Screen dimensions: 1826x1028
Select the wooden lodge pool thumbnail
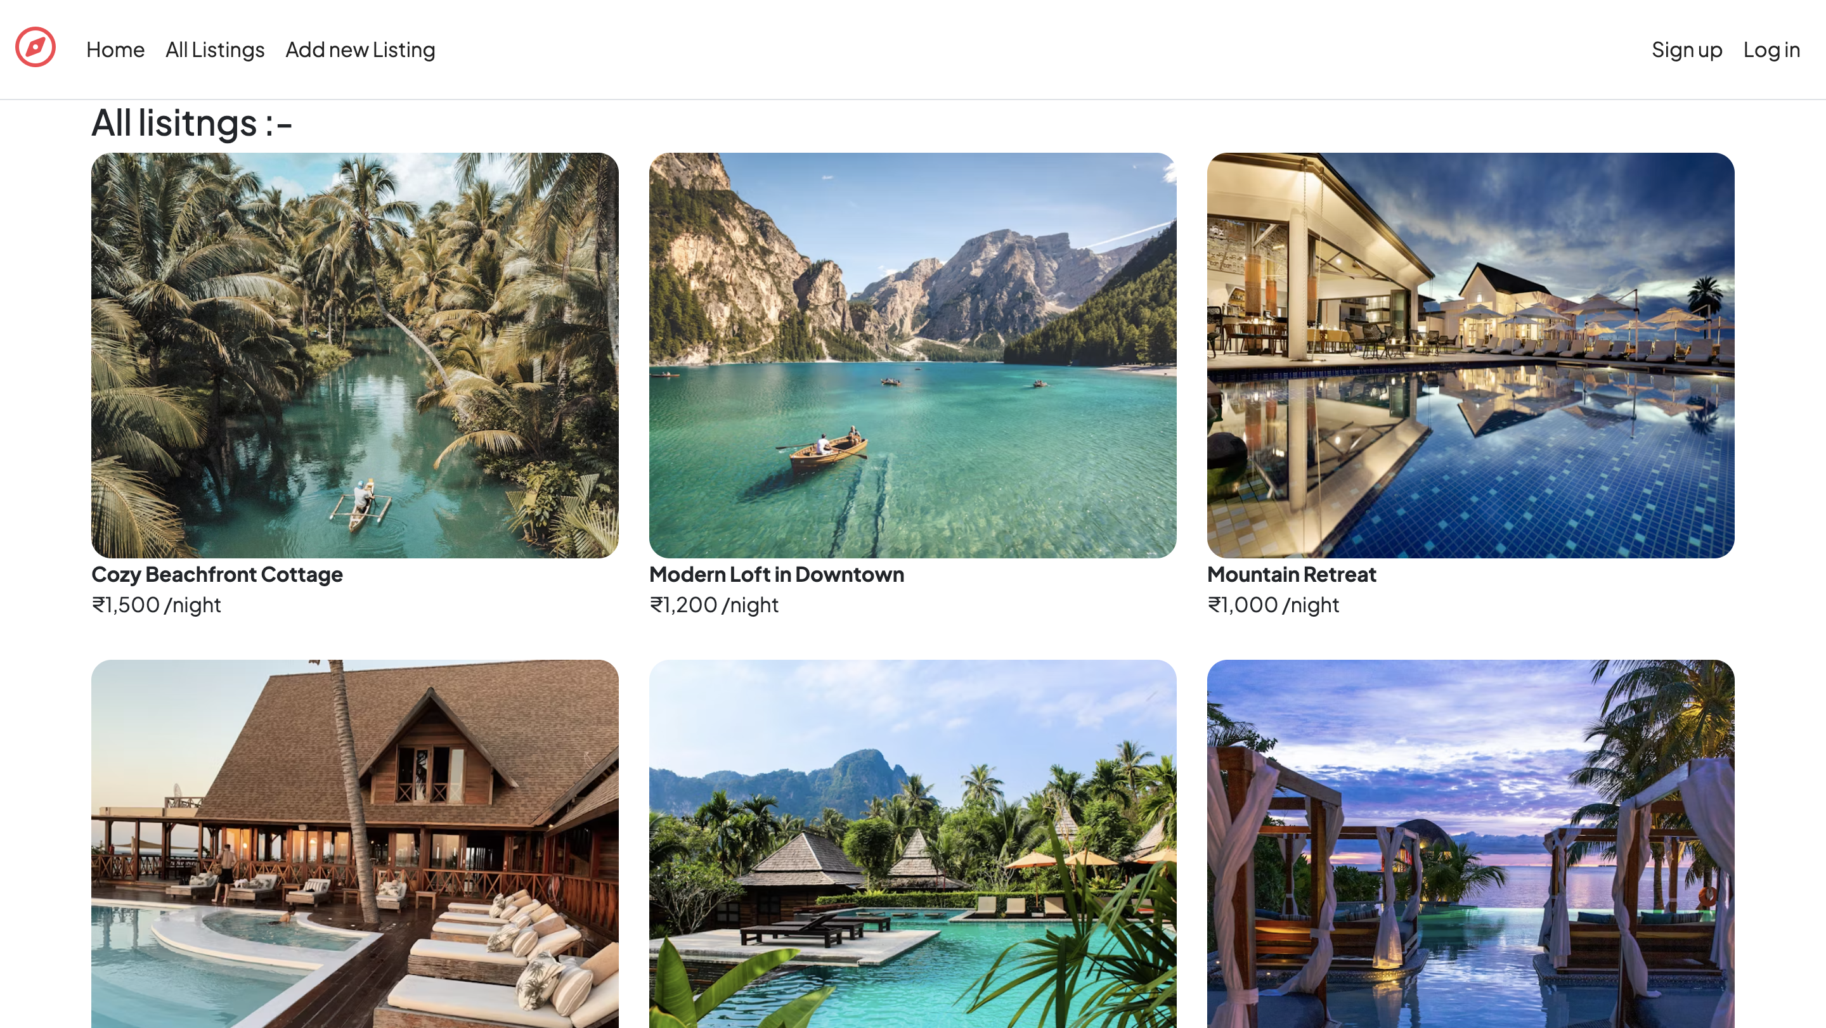[x=354, y=844]
